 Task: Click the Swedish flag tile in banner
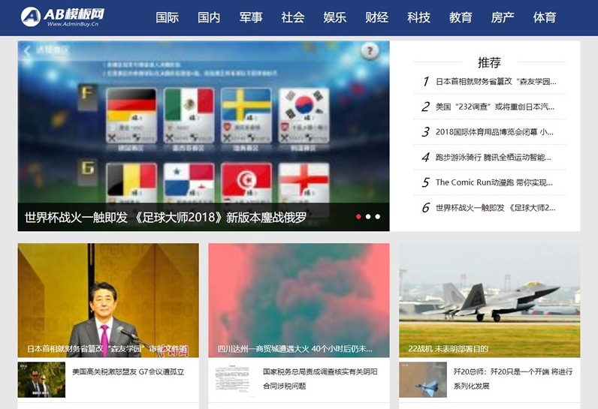[246, 116]
